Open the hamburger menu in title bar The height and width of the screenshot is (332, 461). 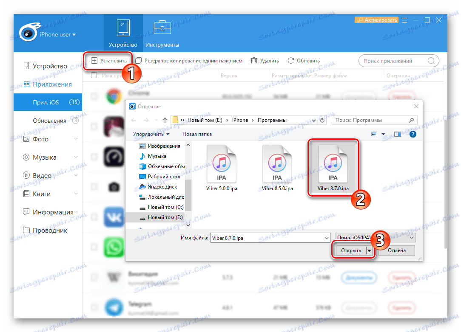click(404, 20)
